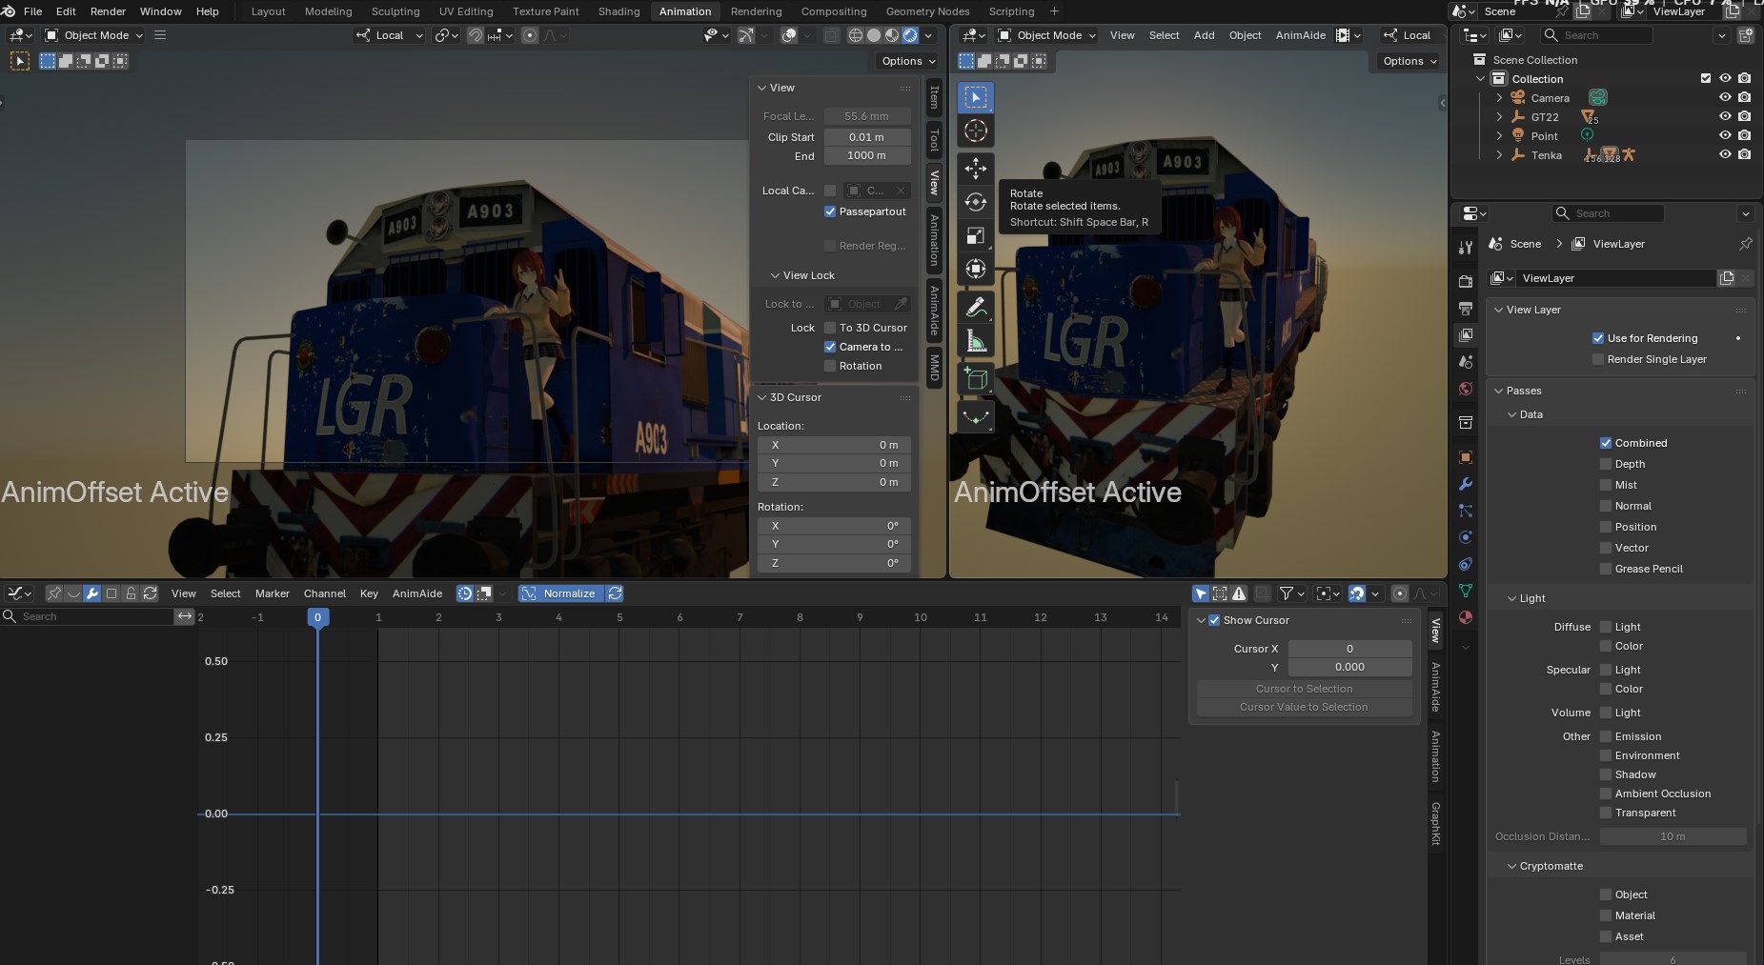Click the lock icon in graph editor header
1764x965 pixels.
click(x=131, y=593)
